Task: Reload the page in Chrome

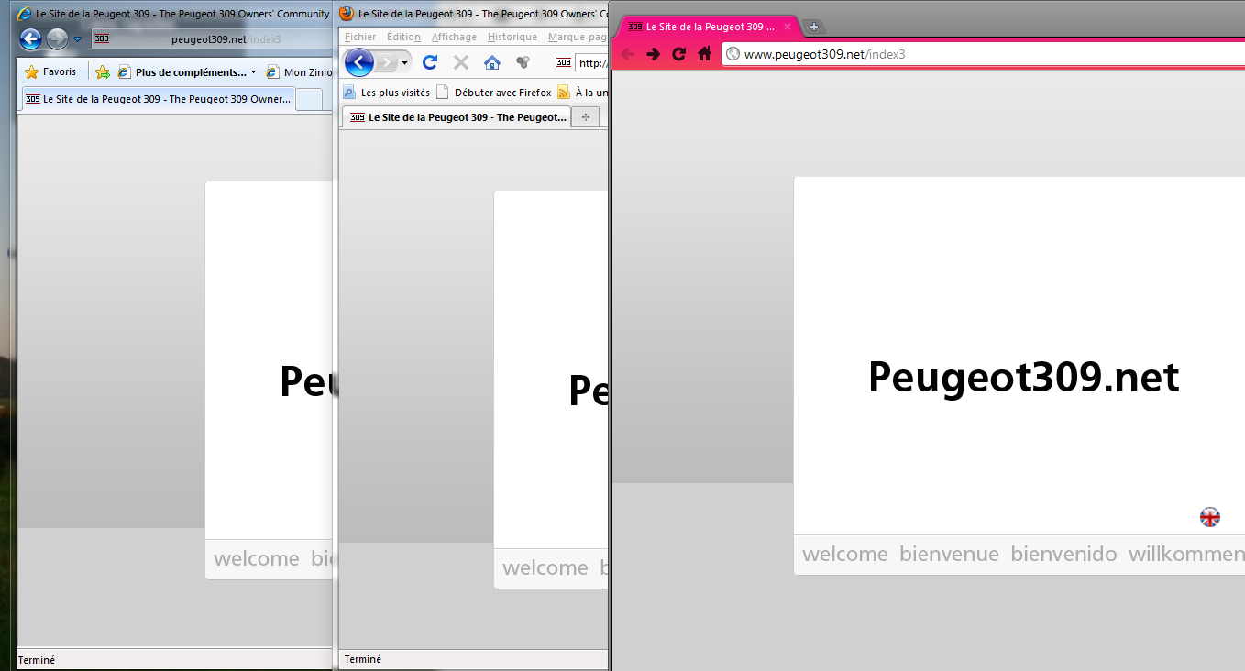Action: point(679,54)
